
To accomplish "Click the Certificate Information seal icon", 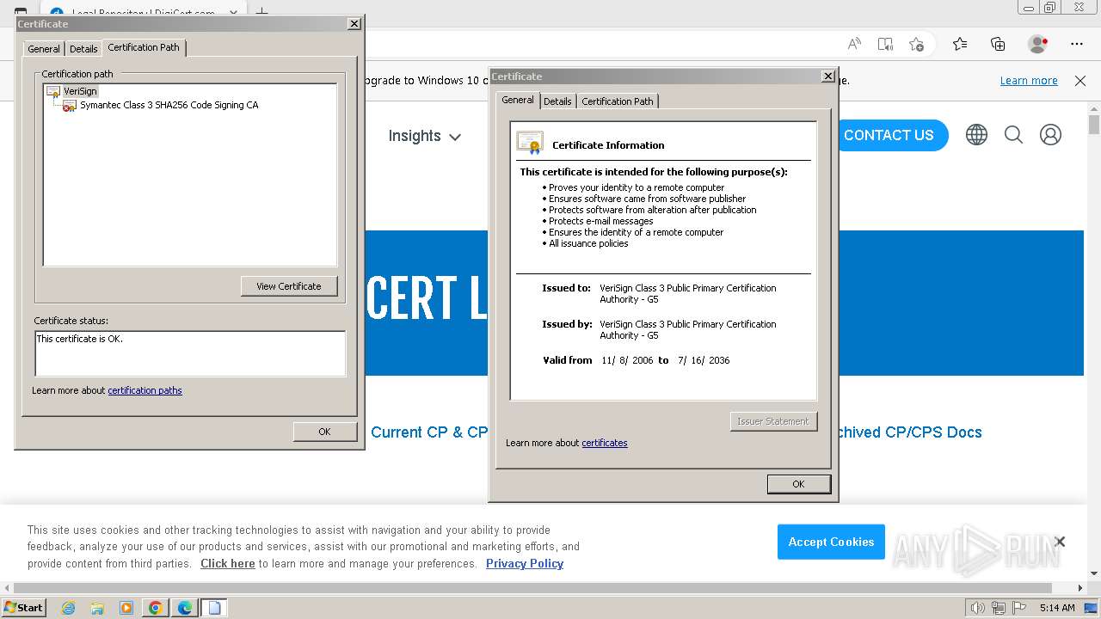I will (530, 143).
